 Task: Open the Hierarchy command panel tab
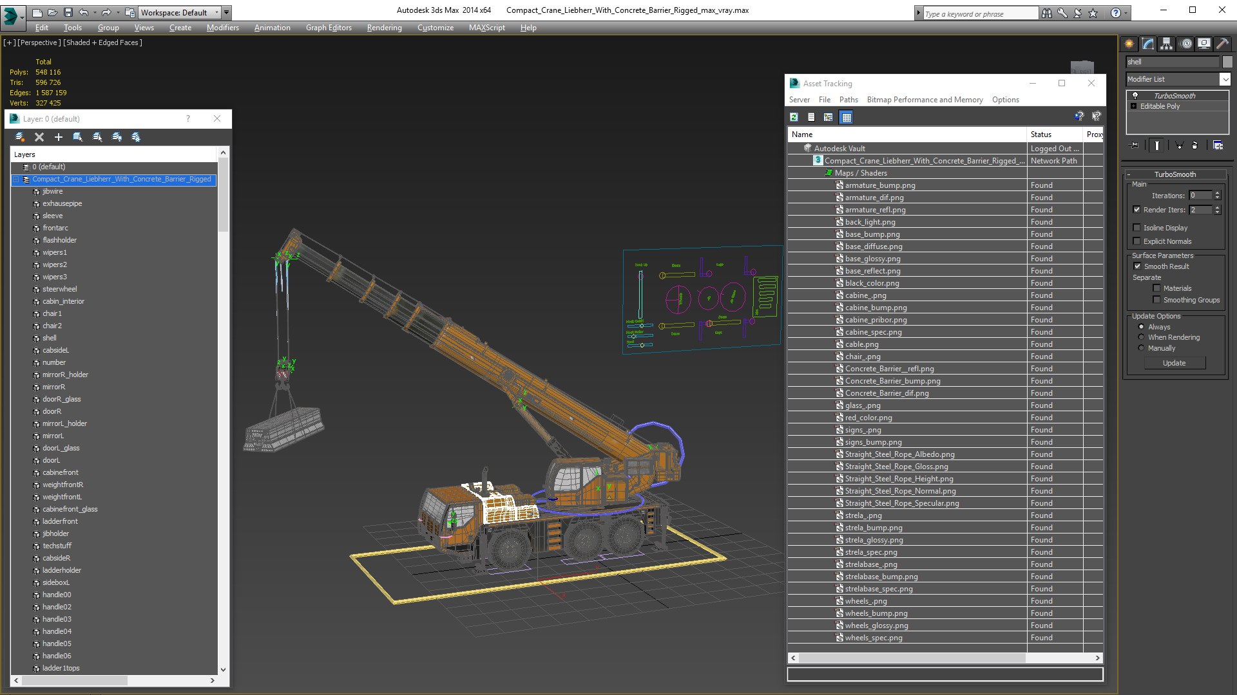point(1166,44)
